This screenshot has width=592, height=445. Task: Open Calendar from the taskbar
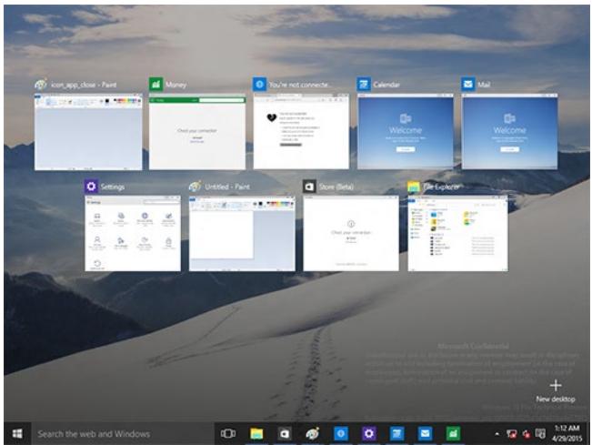[x=396, y=434]
